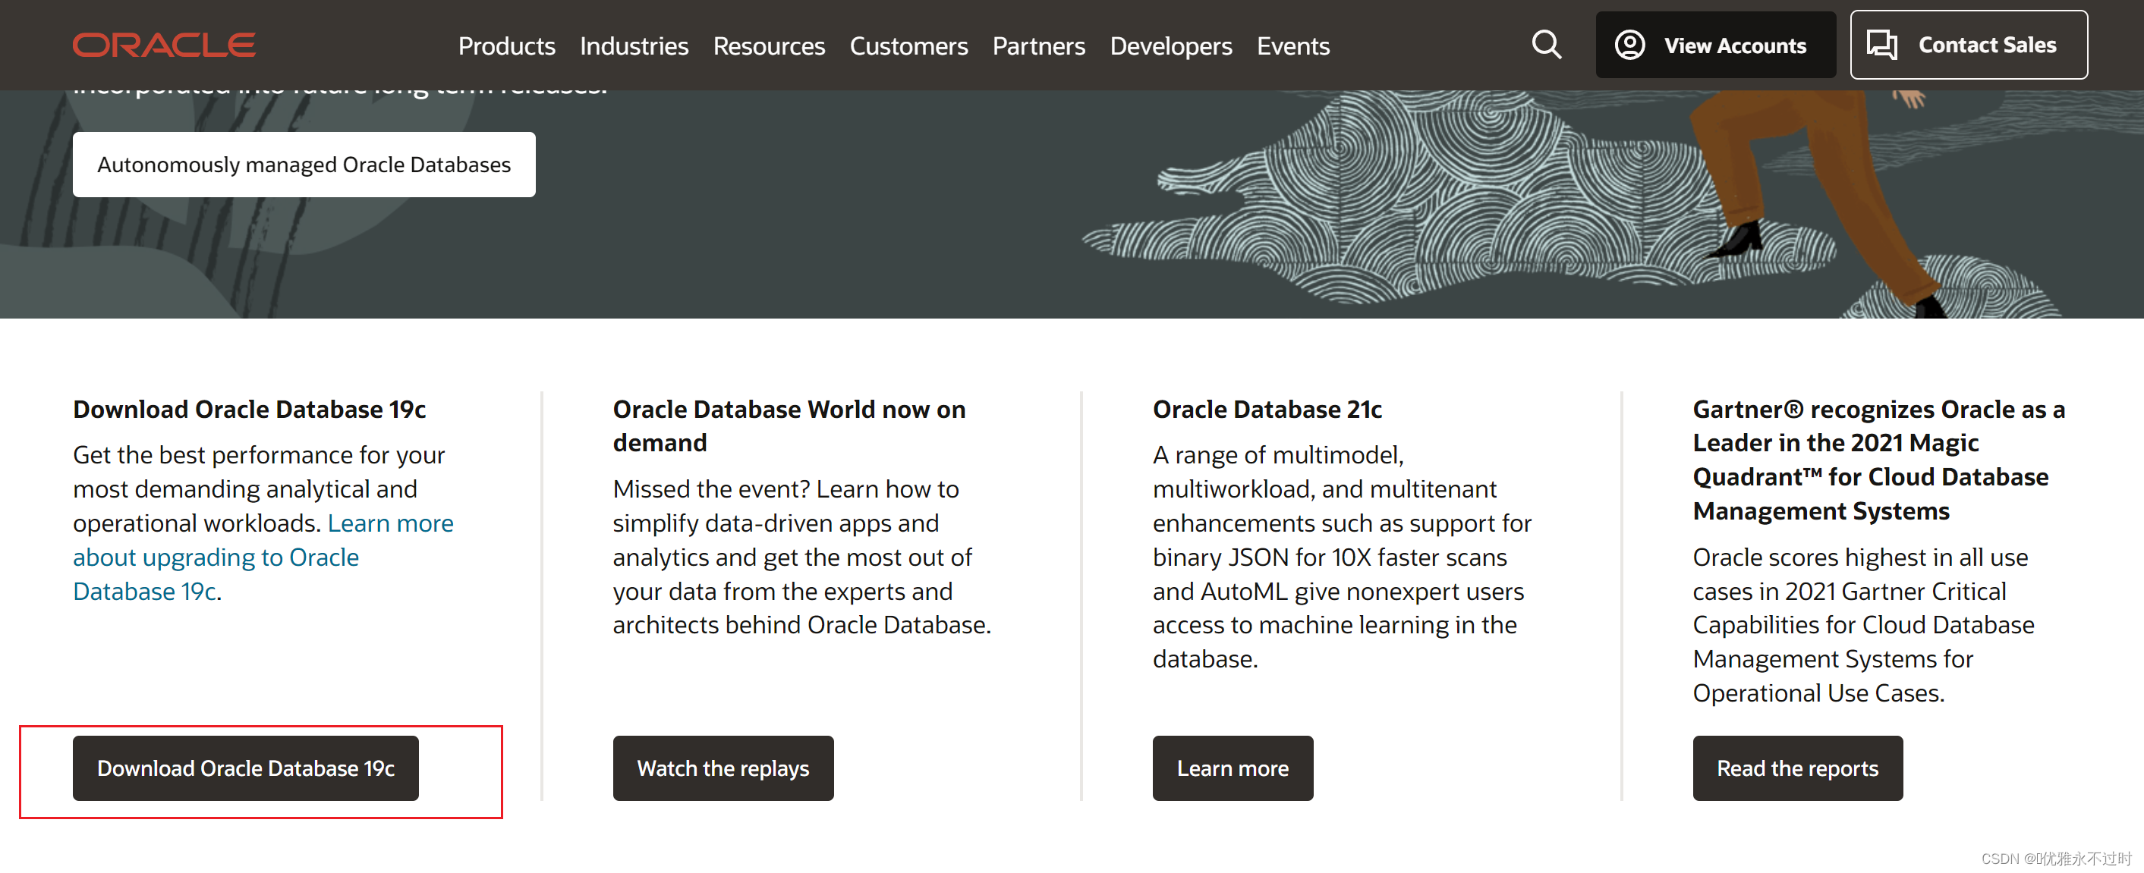The image size is (2144, 873).
Task: Click Read the reports button
Action: 1797,768
